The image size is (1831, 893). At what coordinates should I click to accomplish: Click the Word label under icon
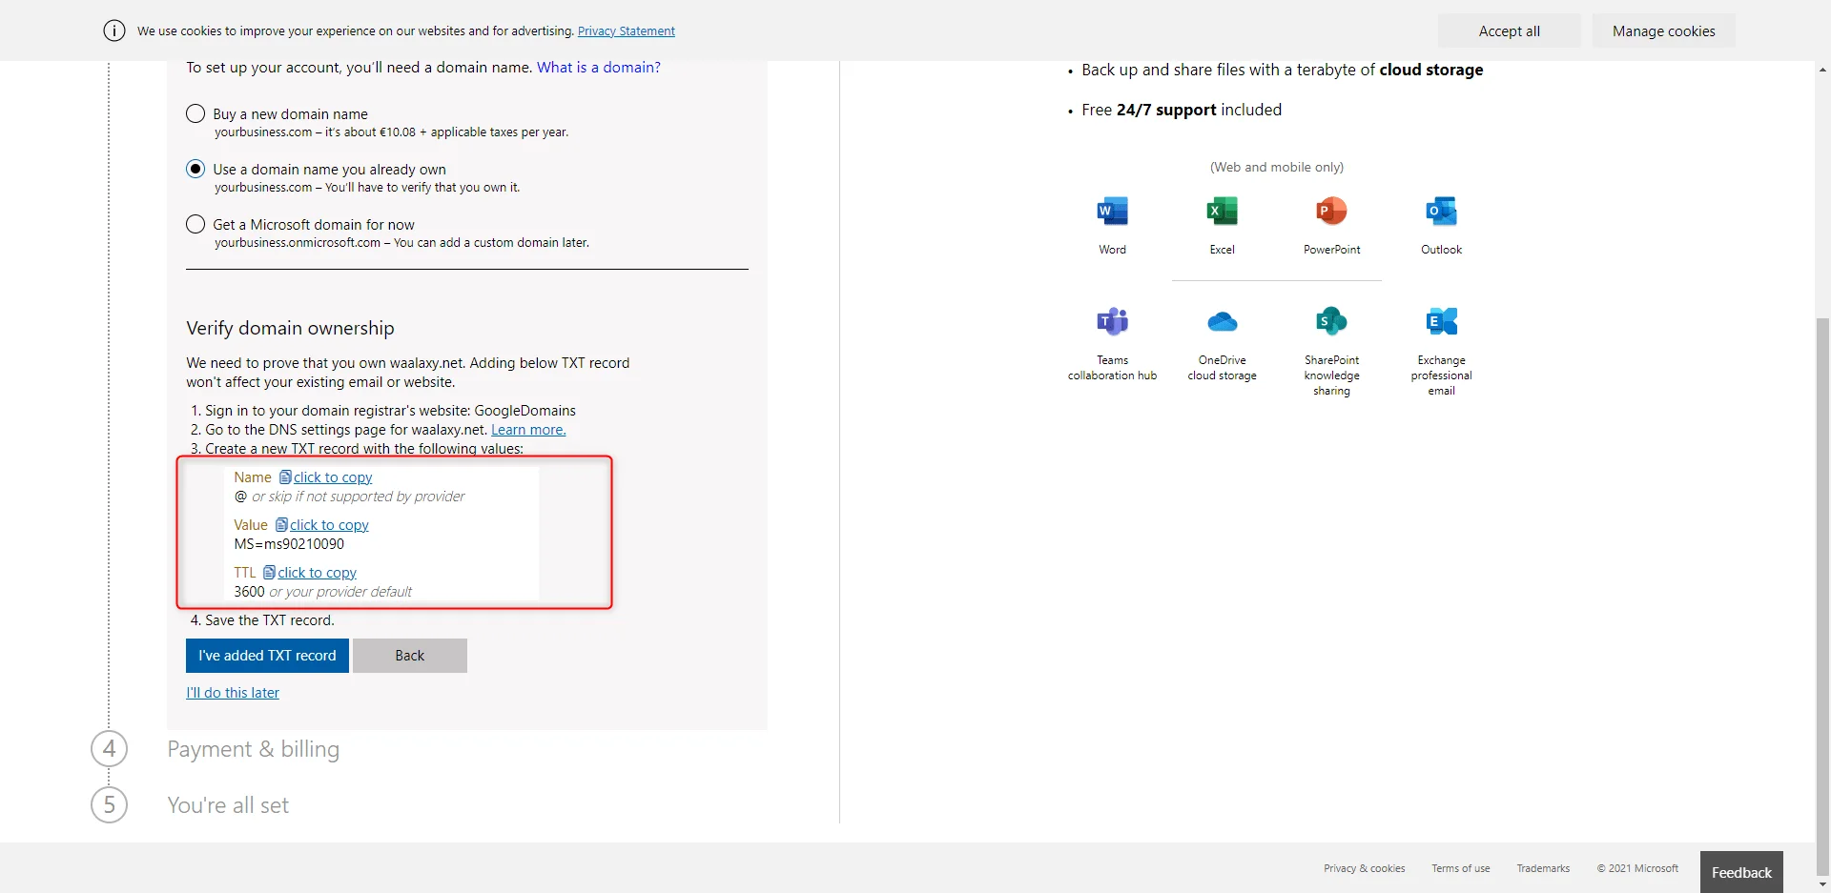(x=1112, y=250)
